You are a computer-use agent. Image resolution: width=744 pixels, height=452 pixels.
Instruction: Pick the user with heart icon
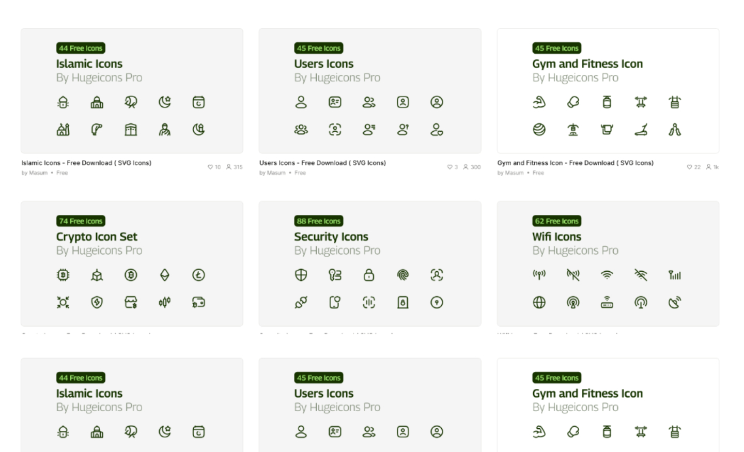point(437,130)
